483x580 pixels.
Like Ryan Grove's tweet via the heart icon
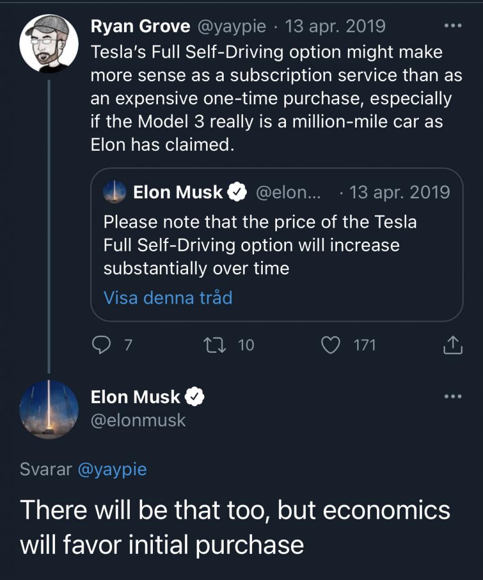330,345
